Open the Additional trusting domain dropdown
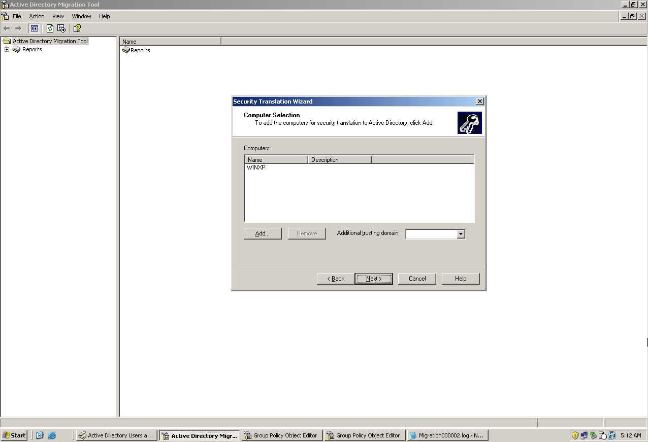Viewport: 648px width, 442px height. pyautogui.click(x=461, y=234)
